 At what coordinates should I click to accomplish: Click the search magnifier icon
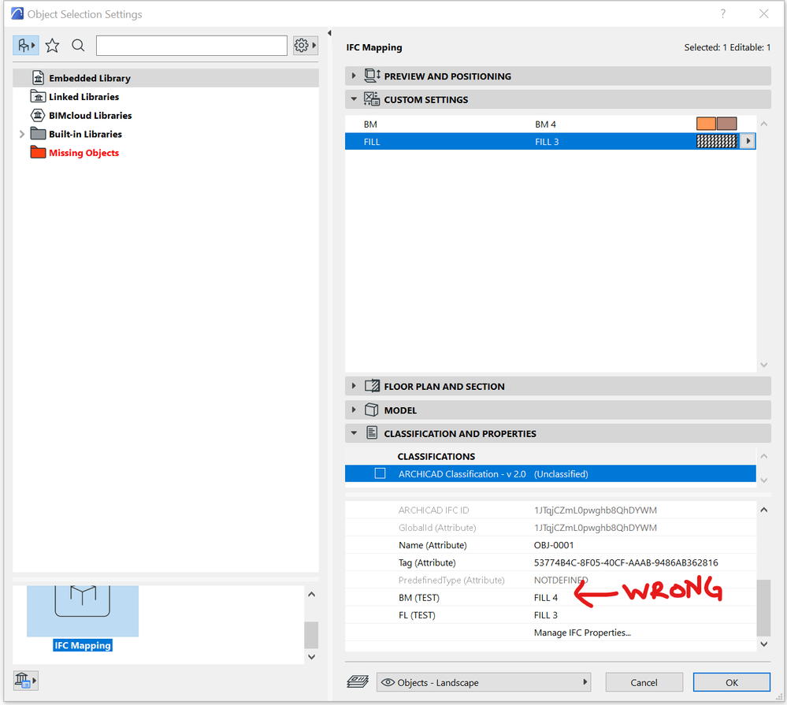pos(78,46)
